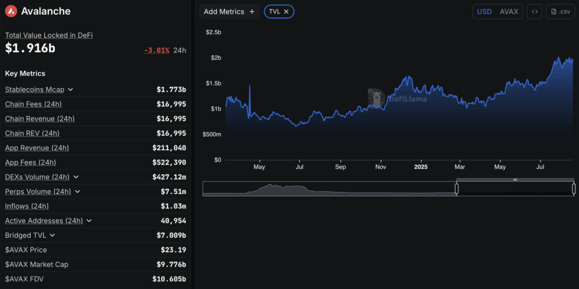Expand the Bridged TVL chevron
The width and height of the screenshot is (579, 289).
(x=53, y=235)
